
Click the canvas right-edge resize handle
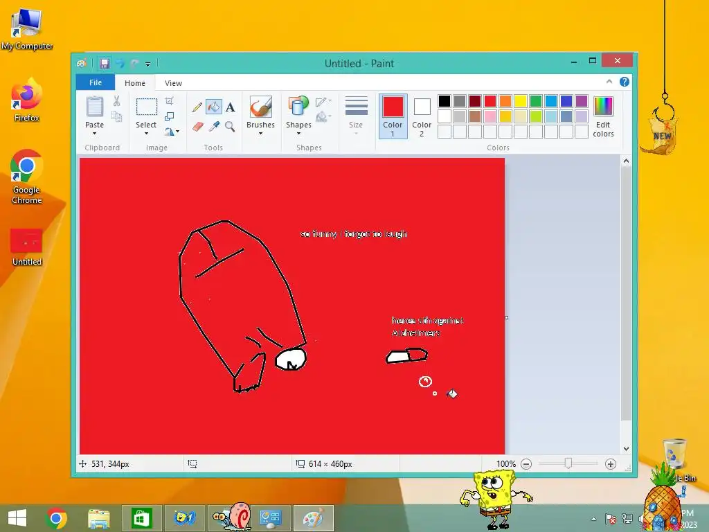[506, 317]
